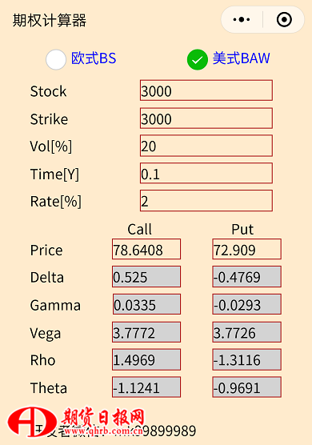This screenshot has height=445, width=312.
Task: Select the Rate[%] input field
Action: click(206, 201)
